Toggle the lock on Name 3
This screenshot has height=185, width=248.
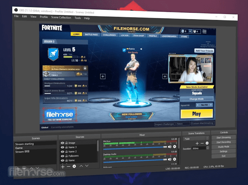66,147
